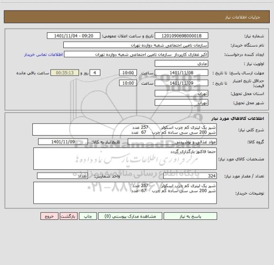This screenshot has height=265, width=274.
Task: Click the announcement date field 1401/11/04 - 09:20
Action: click(x=74, y=36)
